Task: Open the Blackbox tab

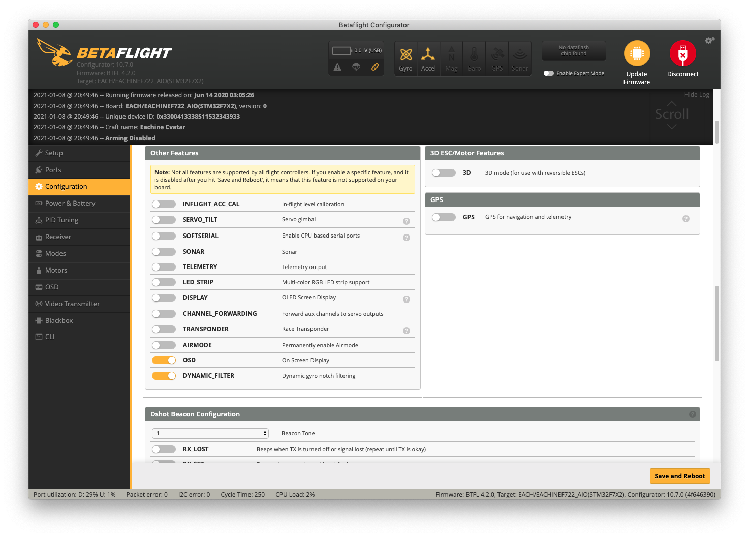Action: pyautogui.click(x=79, y=320)
